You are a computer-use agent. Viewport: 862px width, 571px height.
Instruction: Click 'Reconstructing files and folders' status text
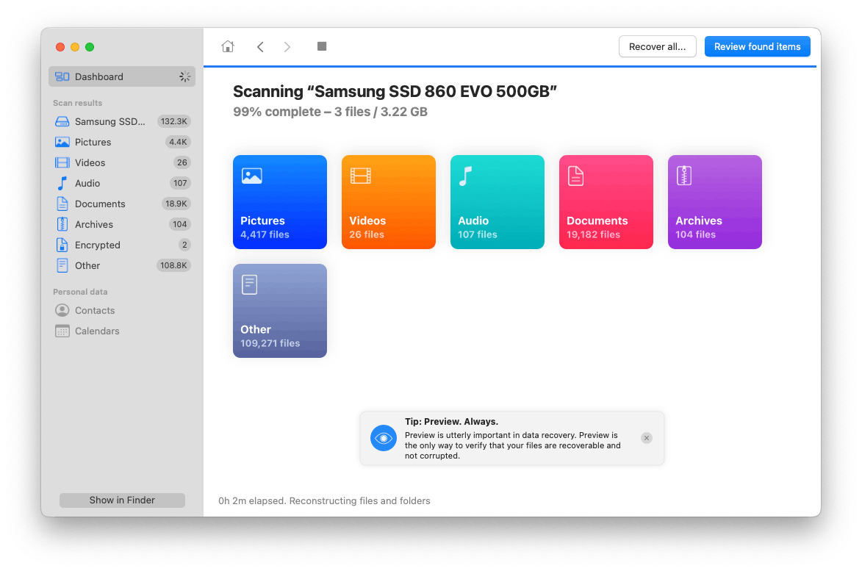pyautogui.click(x=360, y=500)
